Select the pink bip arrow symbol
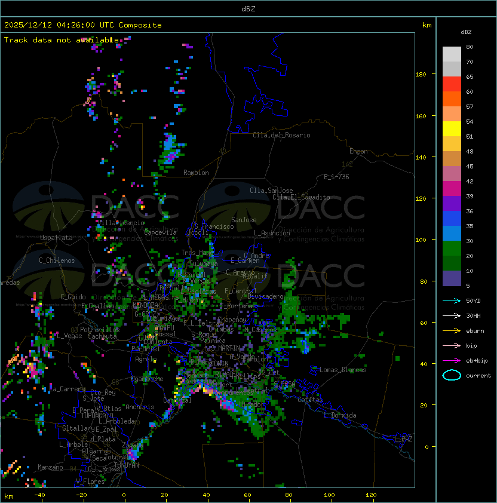The width and height of the screenshot is (497, 503). click(x=452, y=345)
